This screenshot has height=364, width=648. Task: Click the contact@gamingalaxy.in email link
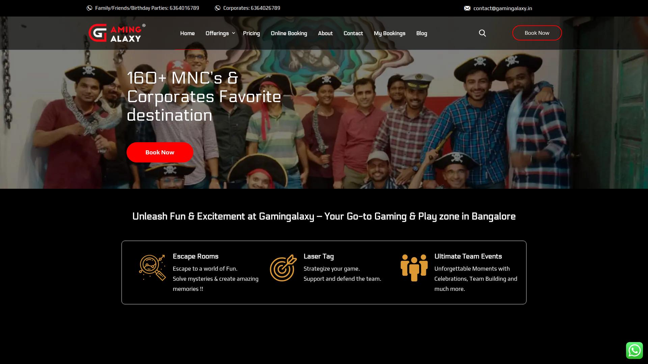pos(503,8)
